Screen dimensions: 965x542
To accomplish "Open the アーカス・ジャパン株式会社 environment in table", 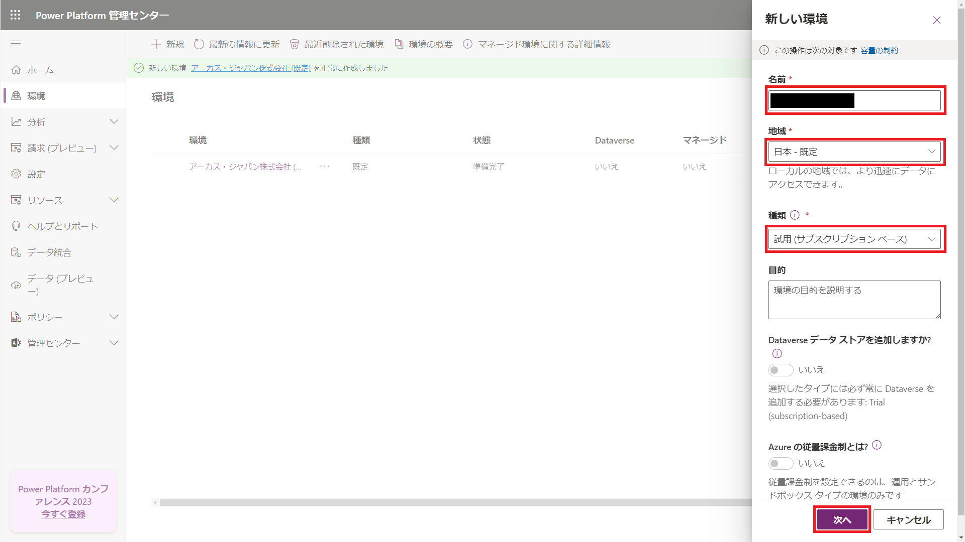I will click(245, 167).
